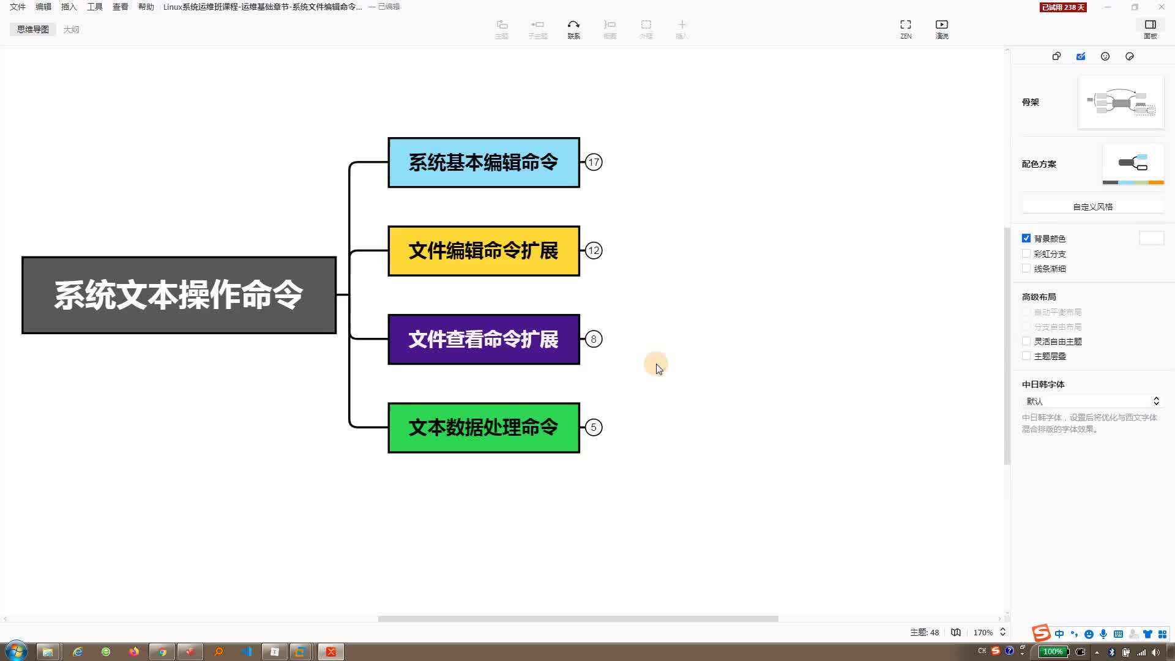
Task: Expand the 12 subtopics of 文件编辑命令扩展
Action: point(594,250)
